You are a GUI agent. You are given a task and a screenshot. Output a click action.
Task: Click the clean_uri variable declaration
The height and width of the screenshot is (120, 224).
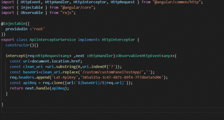click(x=33, y=67)
